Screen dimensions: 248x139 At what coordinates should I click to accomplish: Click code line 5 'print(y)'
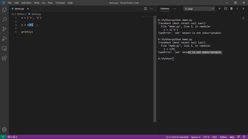(27, 32)
